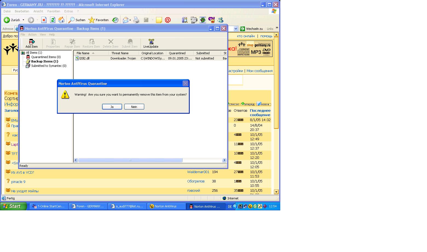This screenshot has height=252, width=427.
Task: Click the IE Stop (red X) icon
Action: pyautogui.click(x=44, y=20)
